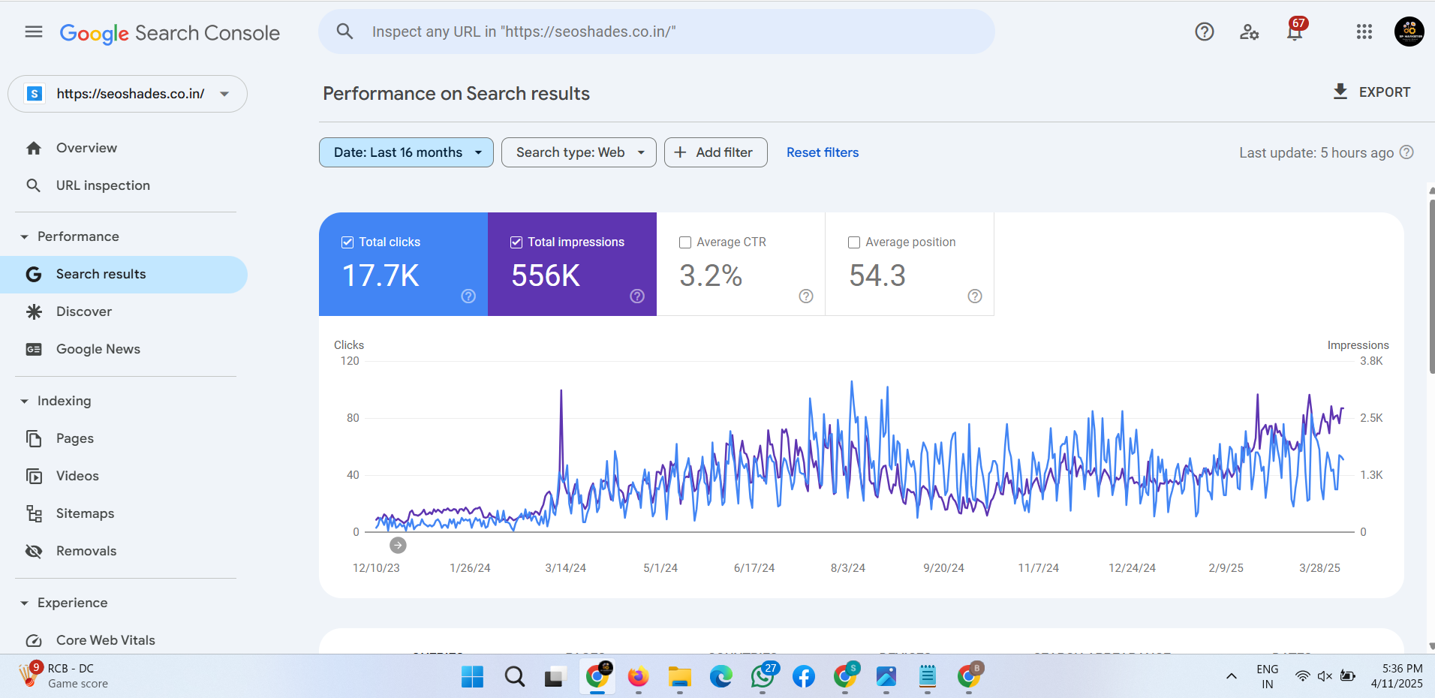
Task: Open the property selector dropdown
Action: [x=128, y=94]
